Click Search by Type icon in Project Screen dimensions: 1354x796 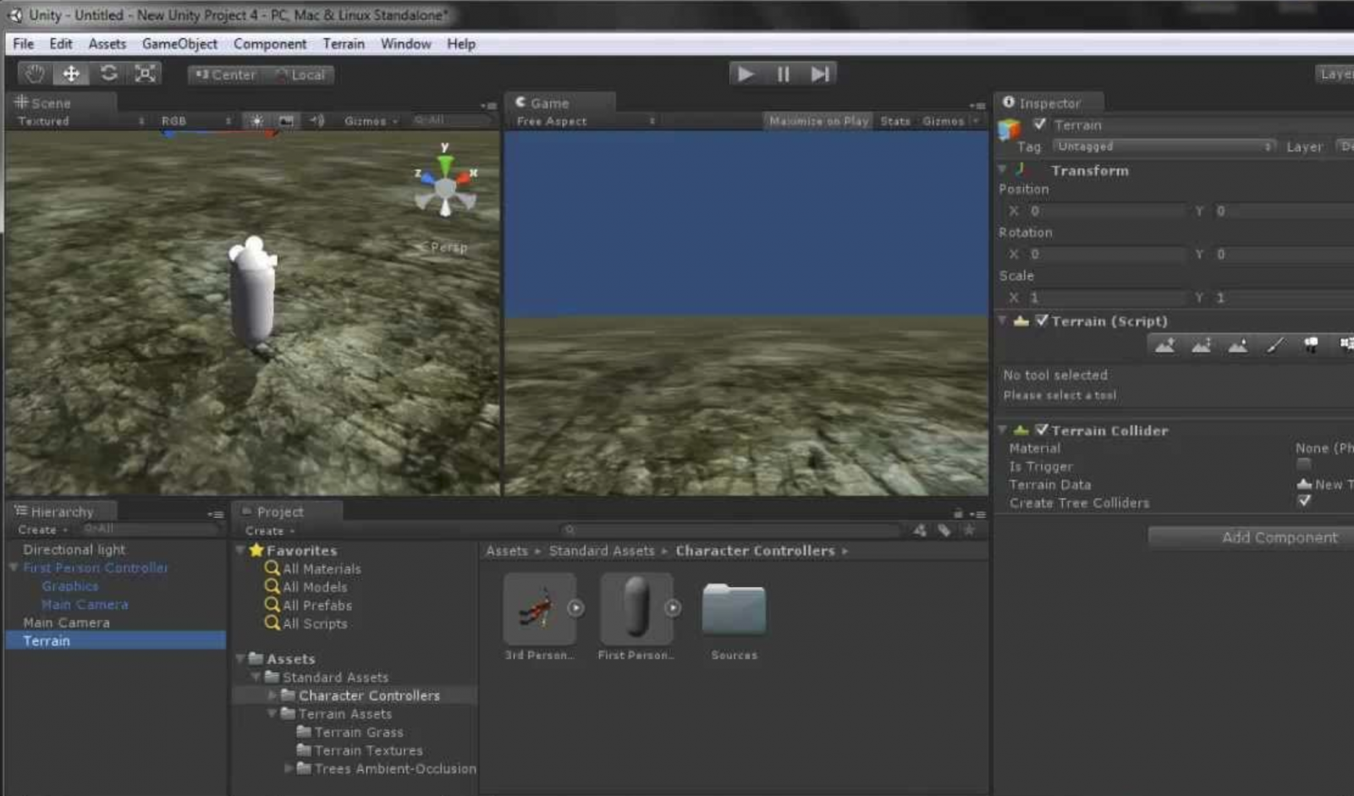click(x=920, y=530)
